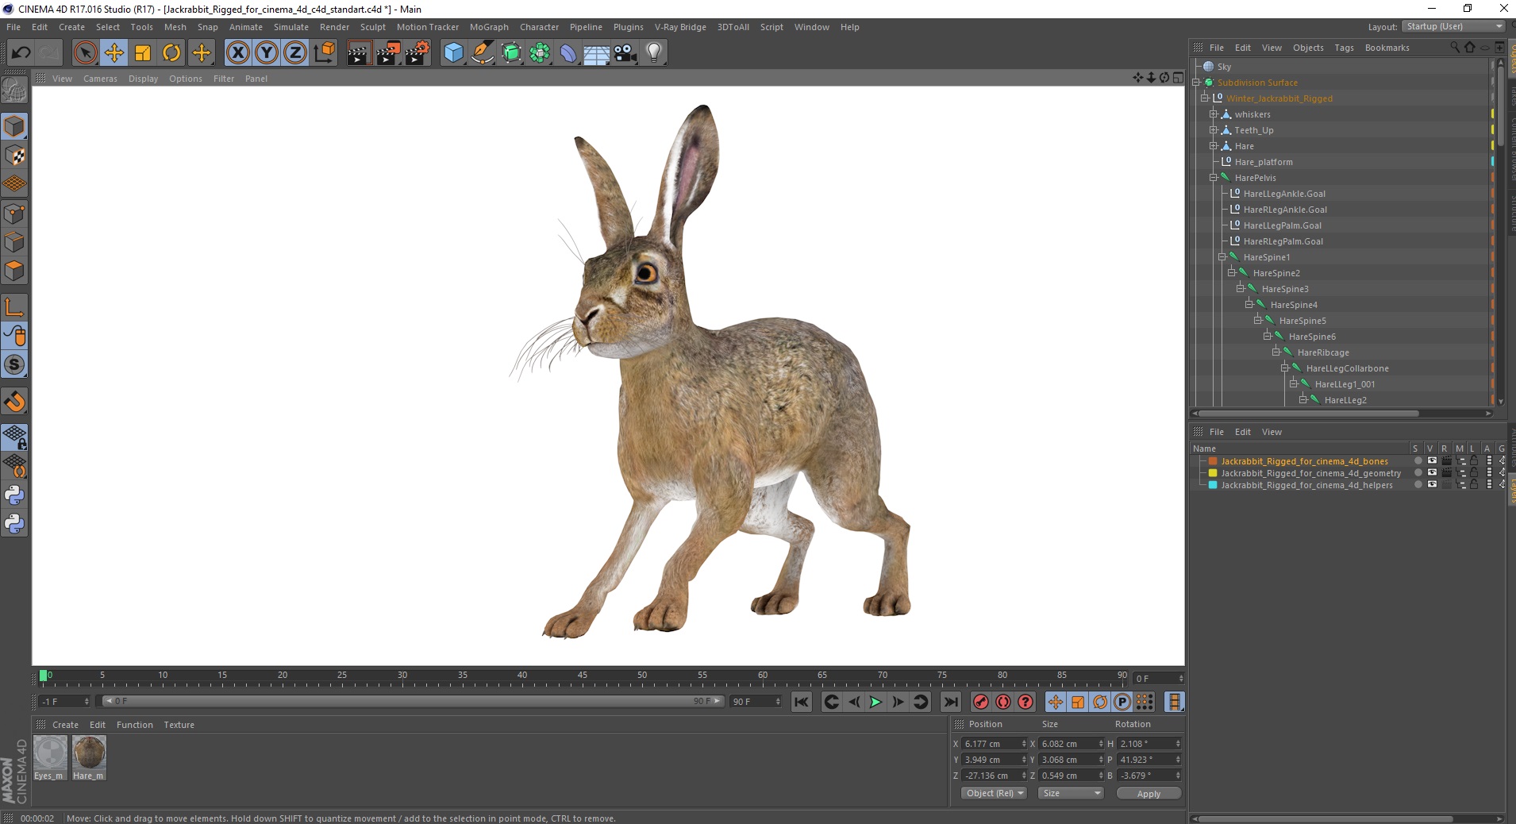This screenshot has height=824, width=1516.
Task: Click the Record Active Objects button
Action: click(x=981, y=702)
